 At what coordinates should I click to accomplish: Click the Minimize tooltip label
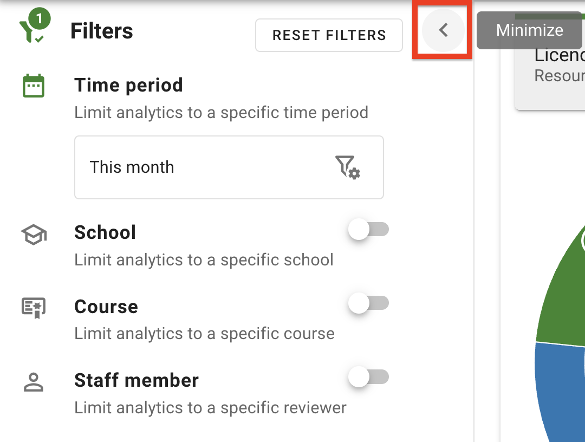[x=529, y=30]
